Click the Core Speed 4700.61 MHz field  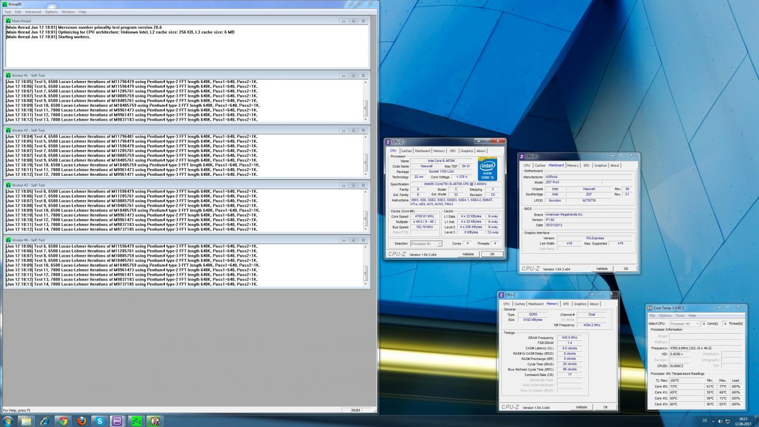[x=425, y=217]
